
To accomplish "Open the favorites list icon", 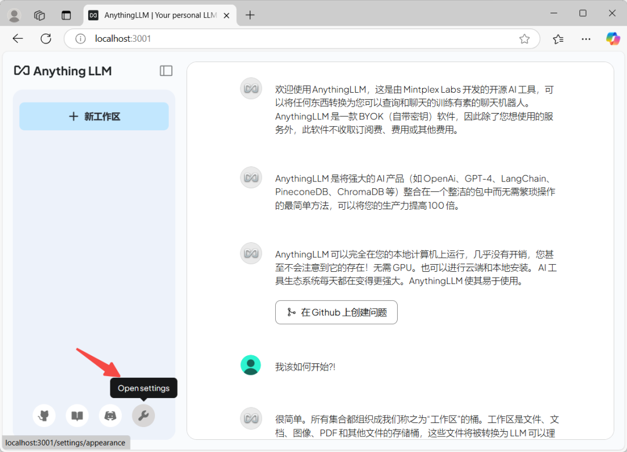I will pos(558,39).
